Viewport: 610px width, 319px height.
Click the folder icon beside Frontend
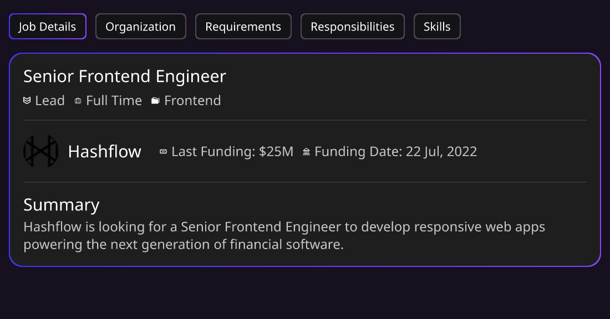click(x=155, y=101)
